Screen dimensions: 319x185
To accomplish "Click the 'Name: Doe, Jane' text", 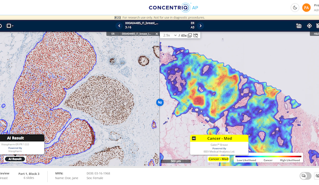I will [x=67, y=178].
